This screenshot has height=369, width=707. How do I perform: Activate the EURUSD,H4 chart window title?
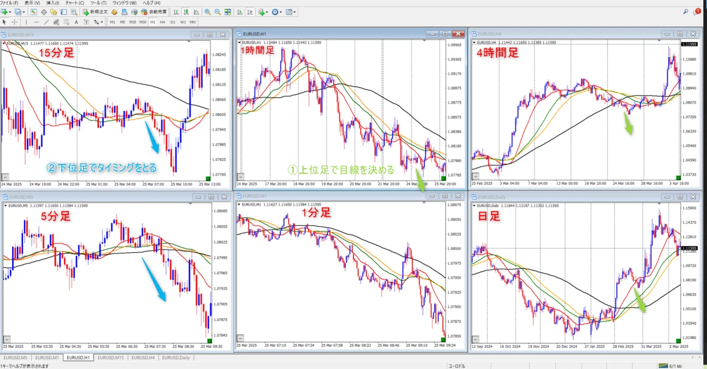coord(489,34)
